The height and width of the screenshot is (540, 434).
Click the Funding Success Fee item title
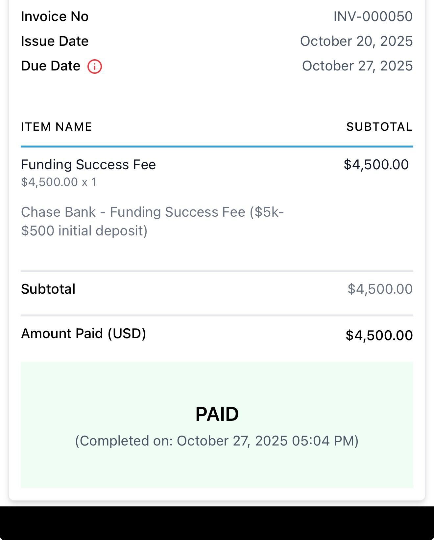point(88,165)
